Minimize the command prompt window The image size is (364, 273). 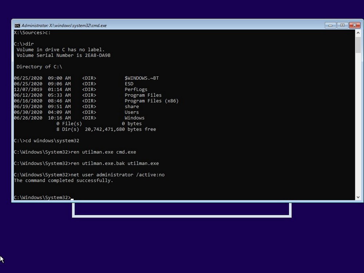[x=331, y=25]
